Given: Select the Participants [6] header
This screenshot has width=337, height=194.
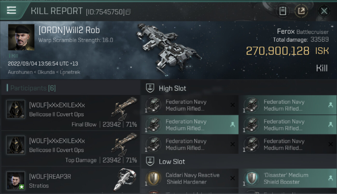Looking at the screenshot, I should [x=33, y=88].
